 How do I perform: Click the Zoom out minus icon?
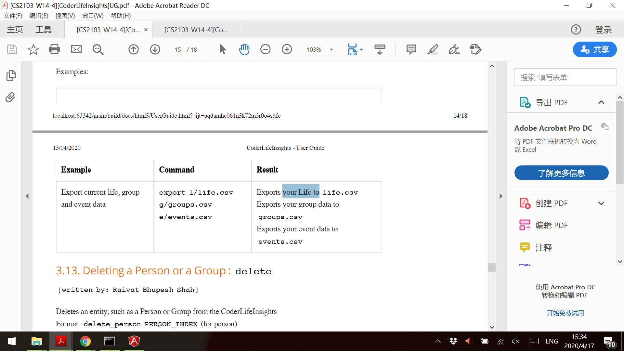coord(266,49)
